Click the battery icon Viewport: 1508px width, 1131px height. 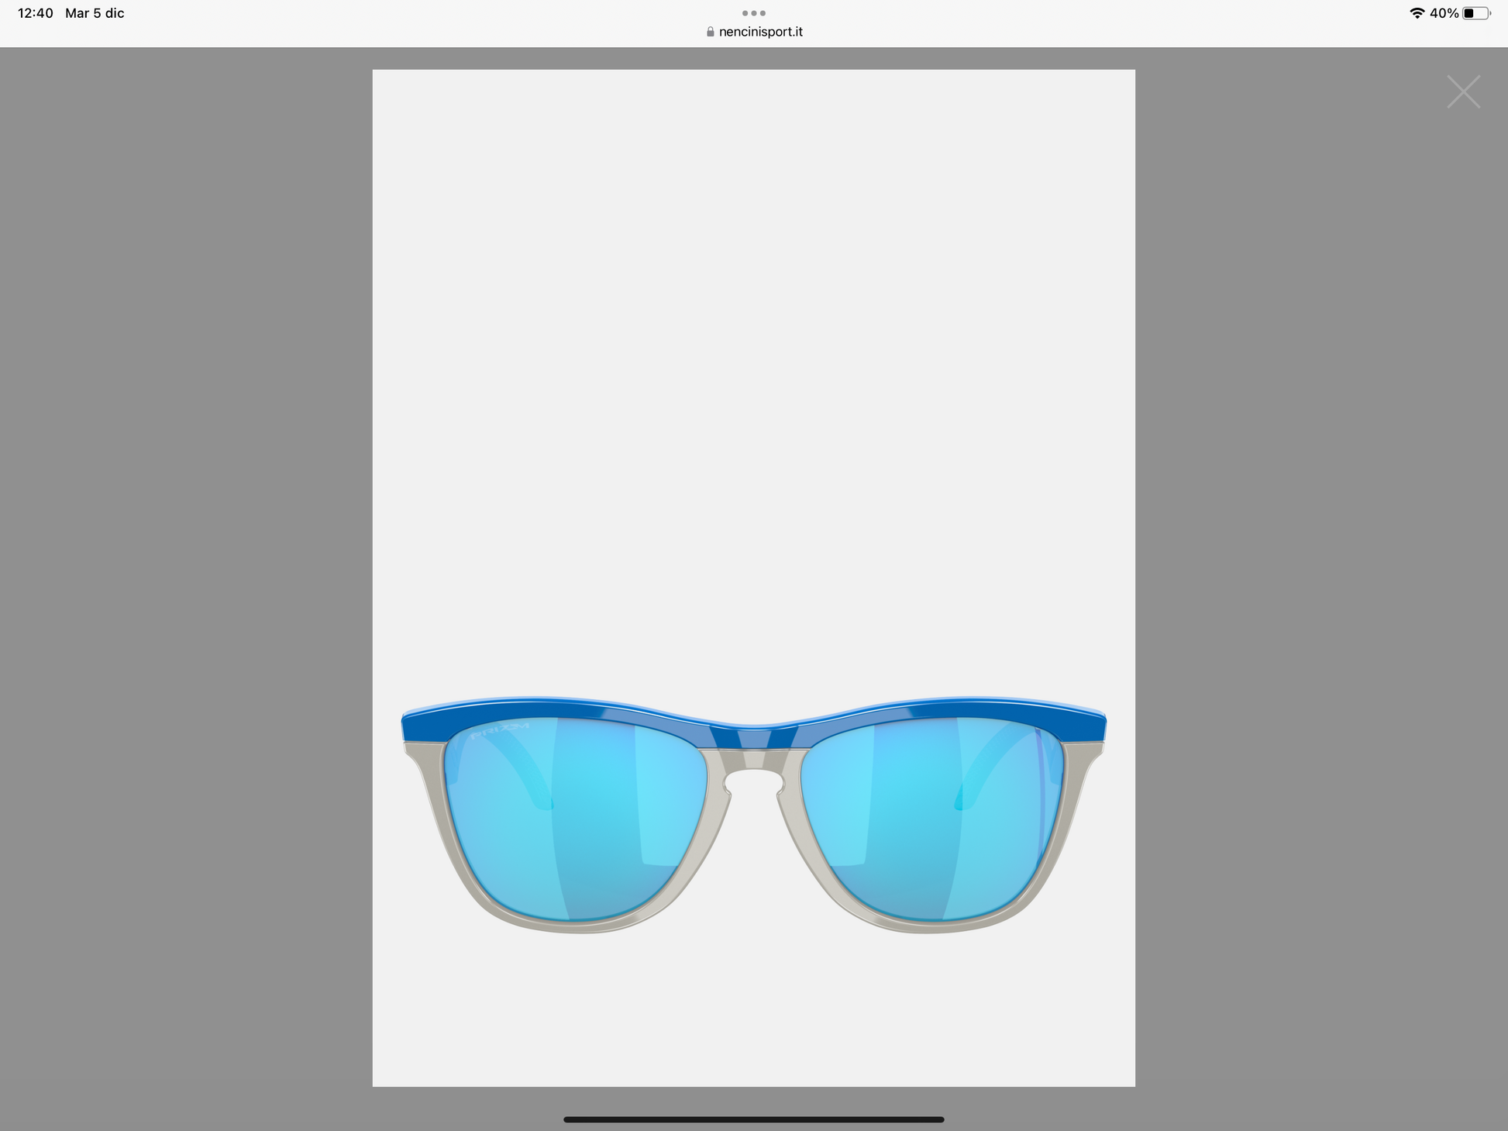[x=1475, y=13]
